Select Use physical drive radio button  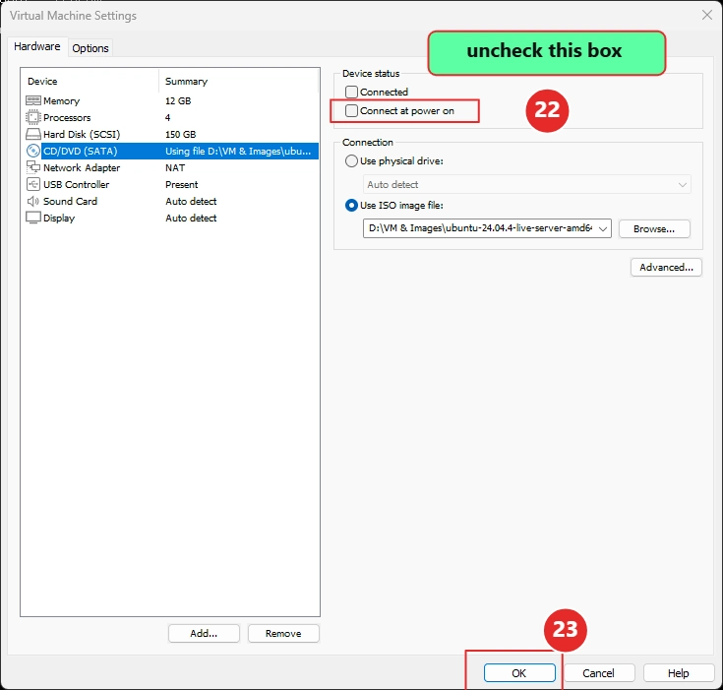351,161
